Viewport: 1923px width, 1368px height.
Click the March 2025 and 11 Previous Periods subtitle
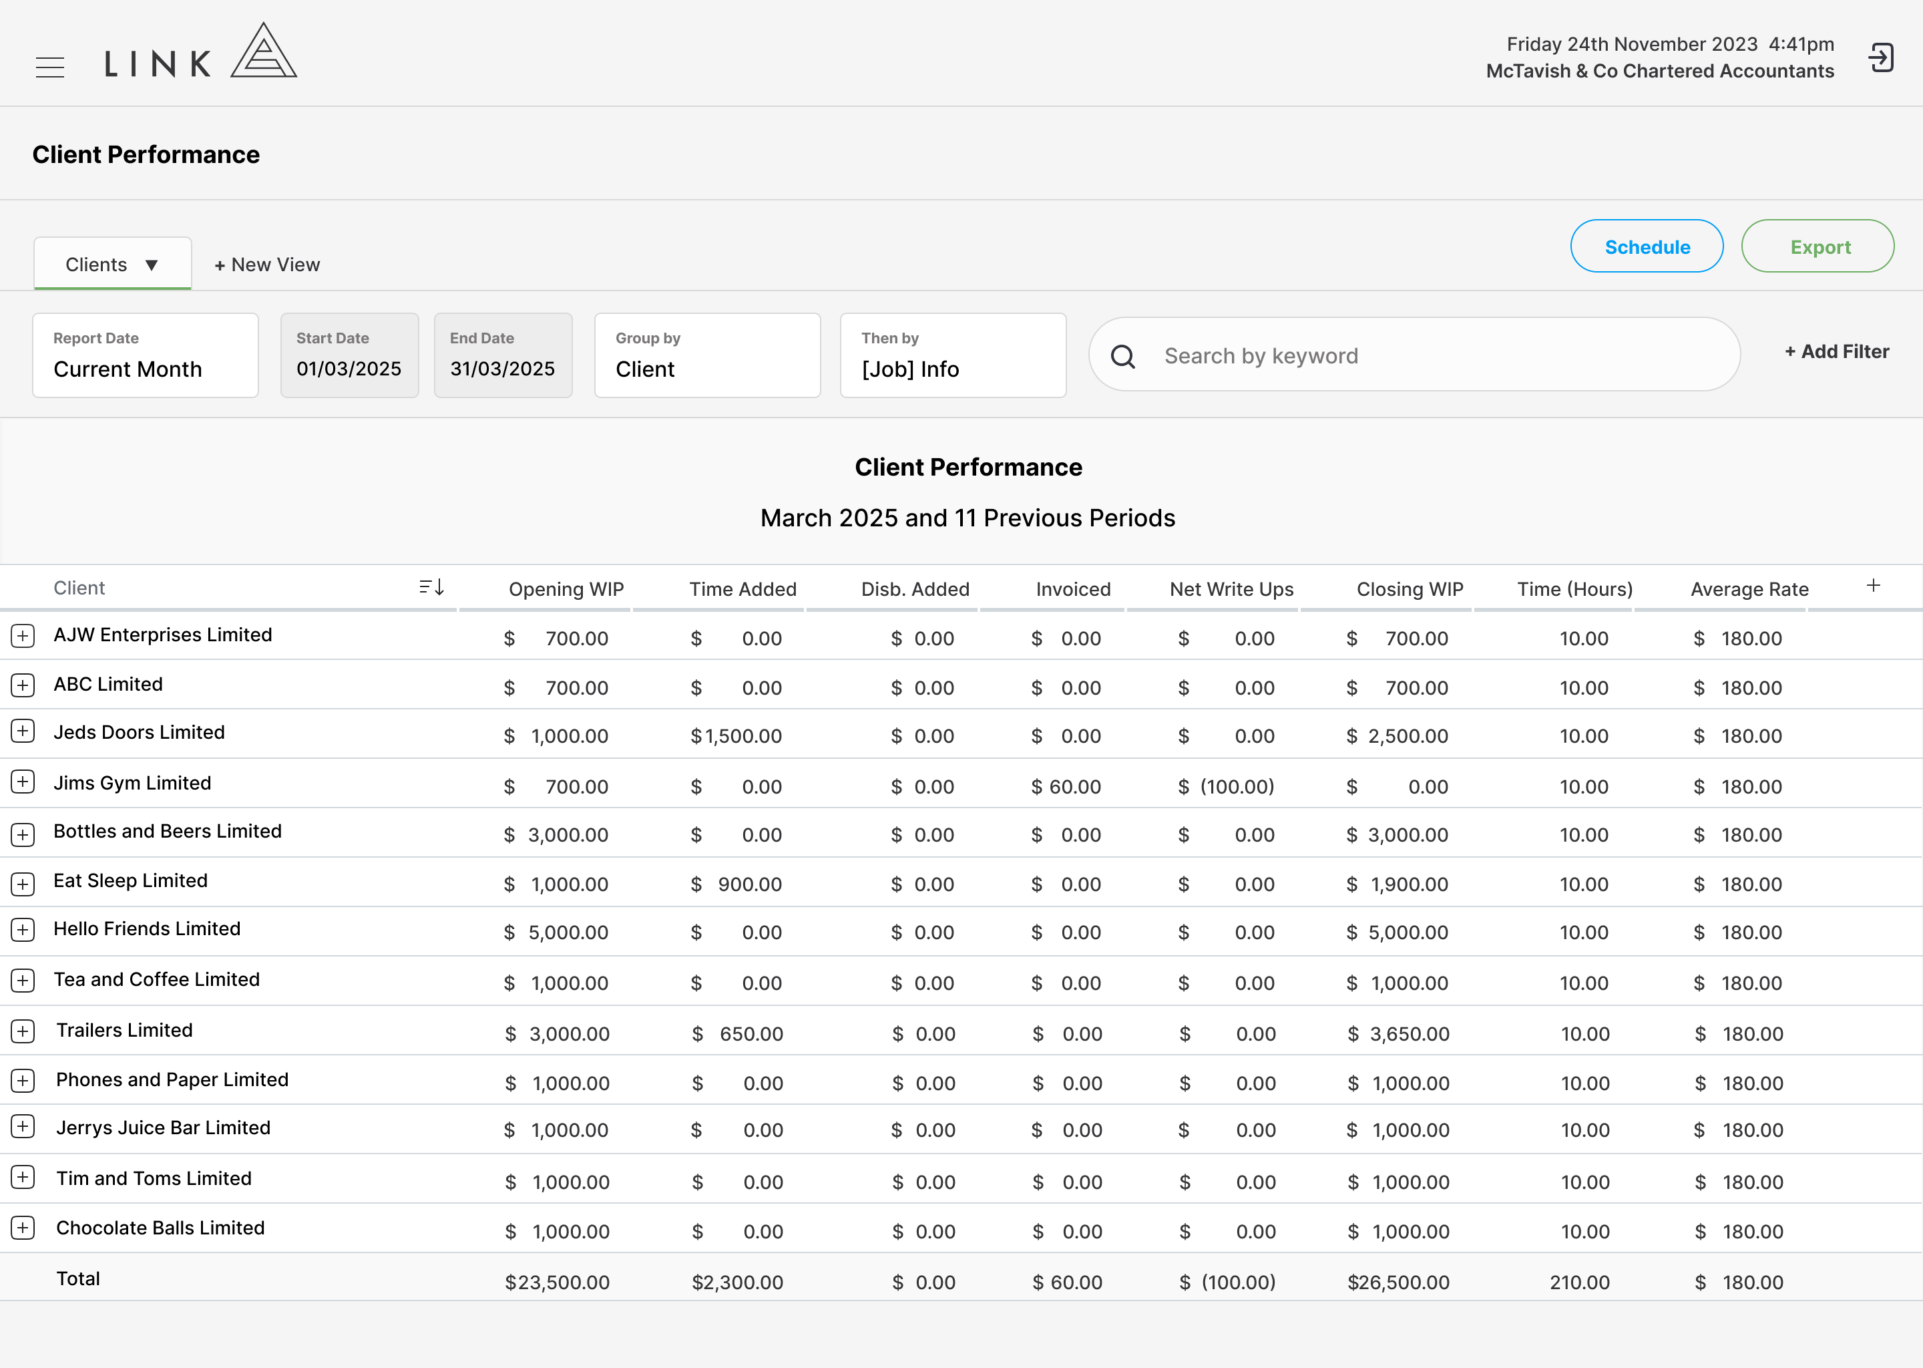[x=968, y=518]
